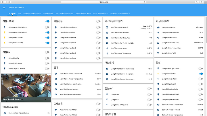The width and height of the screenshot is (207, 116).
Task: Click the 1570 ppm CO2 value
Action: pos(199,27)
